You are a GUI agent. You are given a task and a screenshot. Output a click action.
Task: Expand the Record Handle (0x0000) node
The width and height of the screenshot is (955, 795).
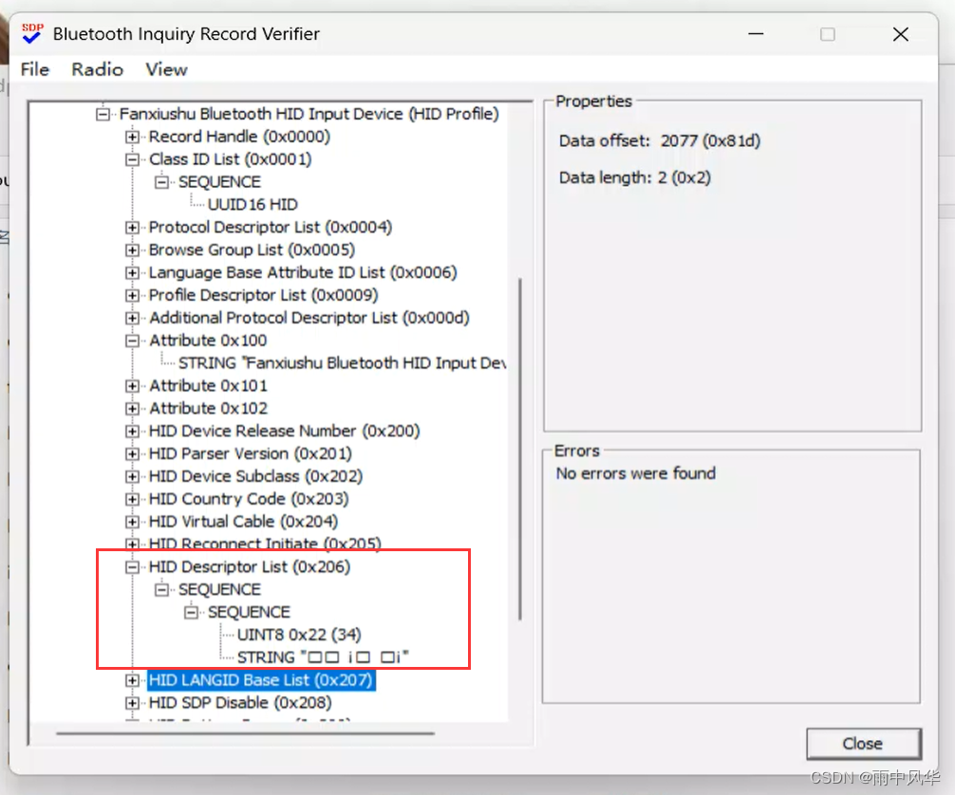point(132,137)
